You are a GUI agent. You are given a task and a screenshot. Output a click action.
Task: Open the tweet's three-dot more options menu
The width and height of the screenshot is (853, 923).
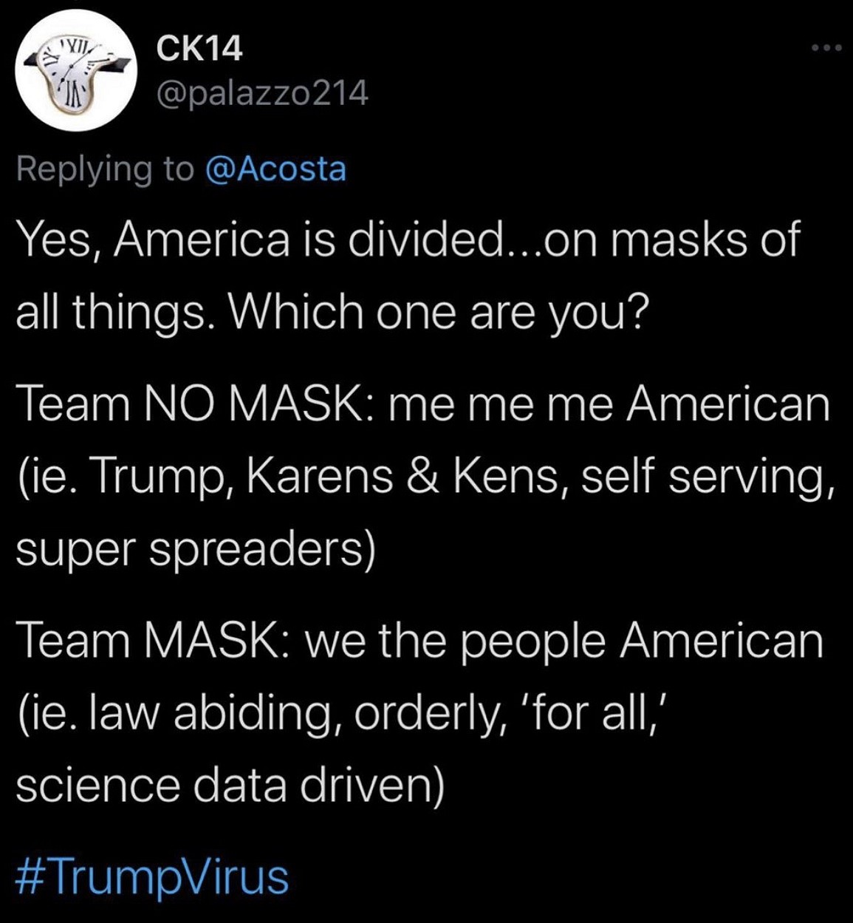pyautogui.click(x=826, y=49)
